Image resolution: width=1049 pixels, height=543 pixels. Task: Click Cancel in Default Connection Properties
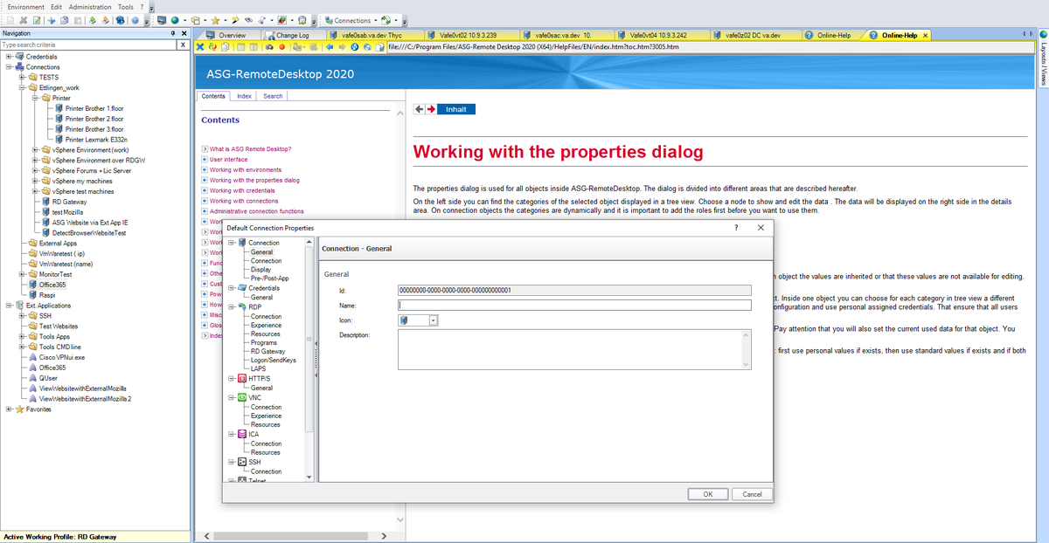pyautogui.click(x=752, y=494)
